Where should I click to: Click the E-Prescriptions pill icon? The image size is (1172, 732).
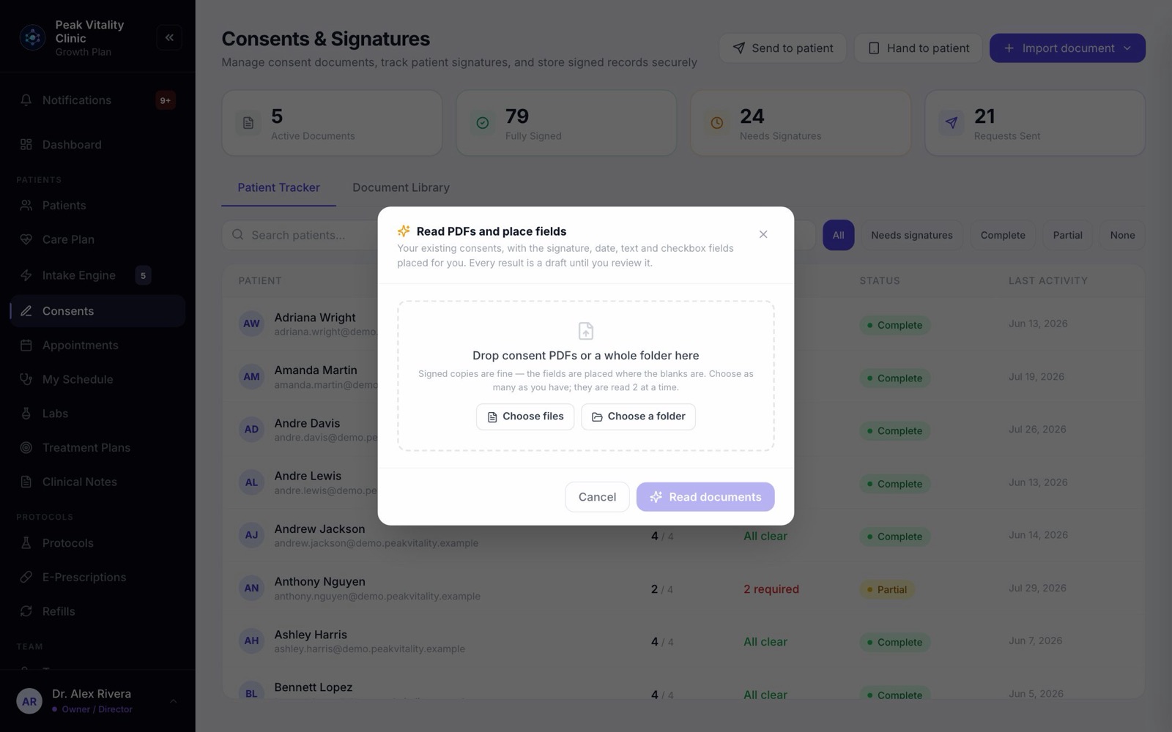click(26, 578)
